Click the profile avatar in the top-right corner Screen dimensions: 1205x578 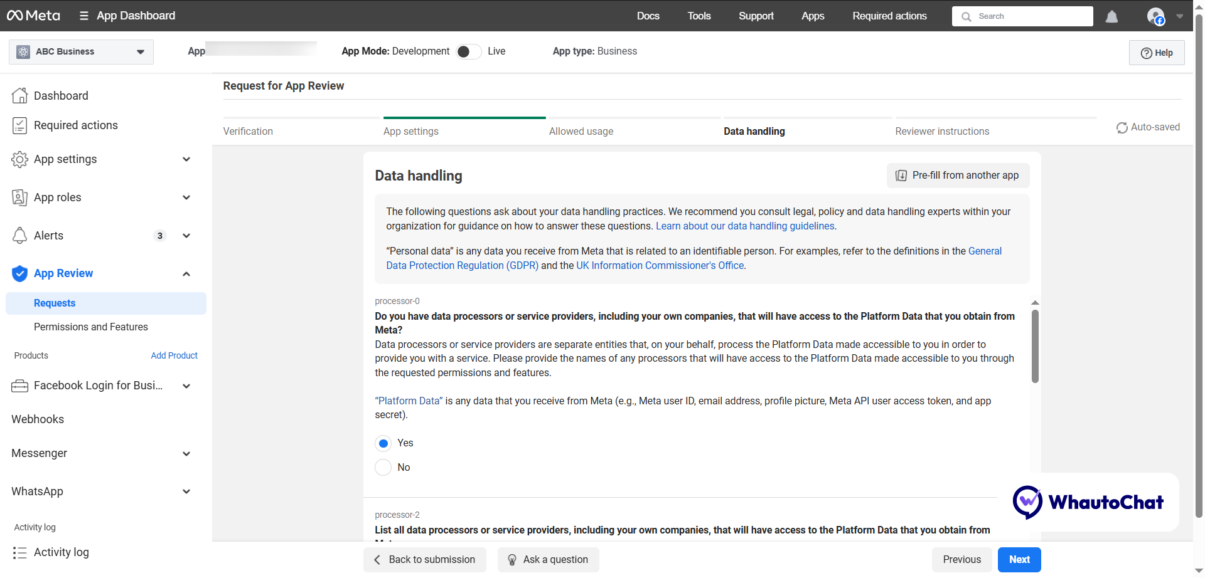1157,16
